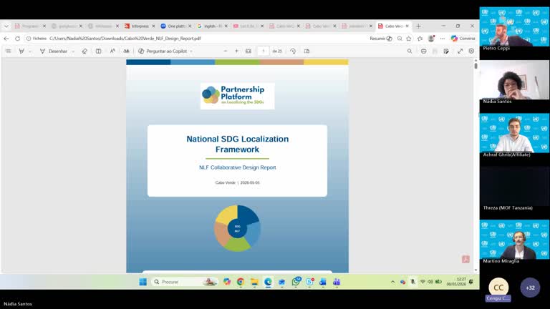Open PDF settings gear

click(x=471, y=51)
